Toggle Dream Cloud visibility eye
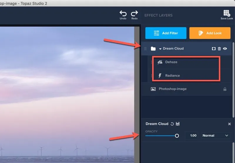 [225, 49]
